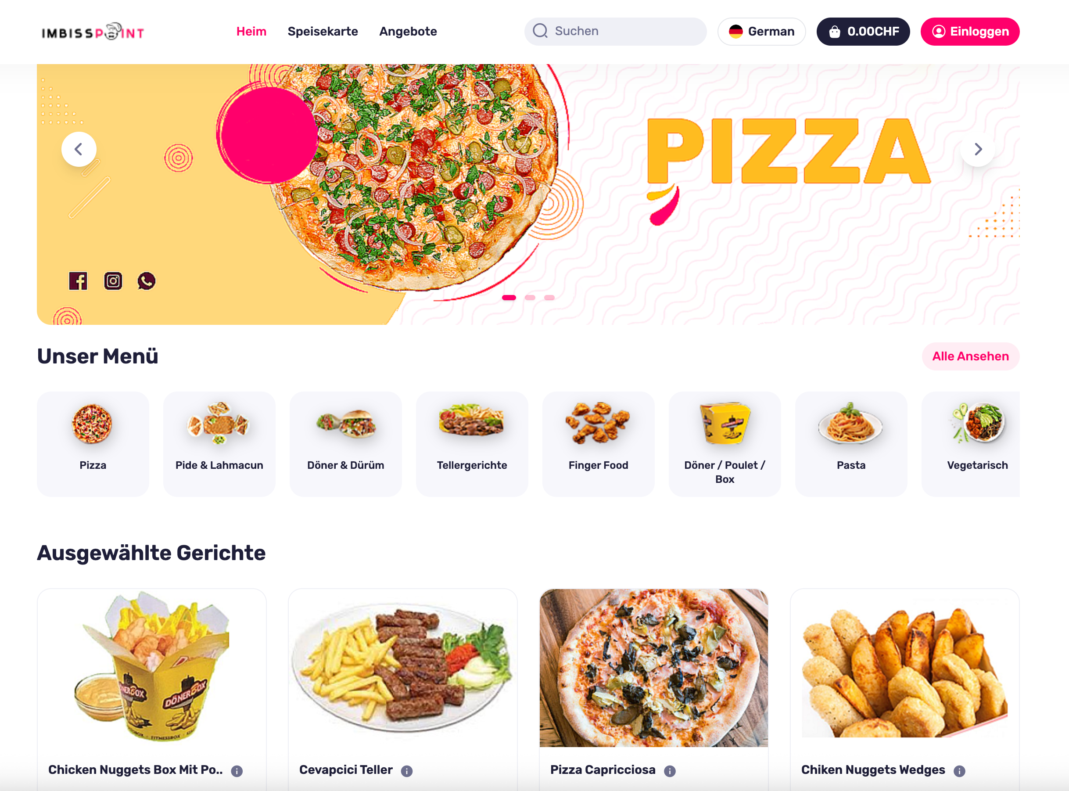This screenshot has width=1069, height=791.
Task: Click into the Suchen search field
Action: [x=615, y=32]
